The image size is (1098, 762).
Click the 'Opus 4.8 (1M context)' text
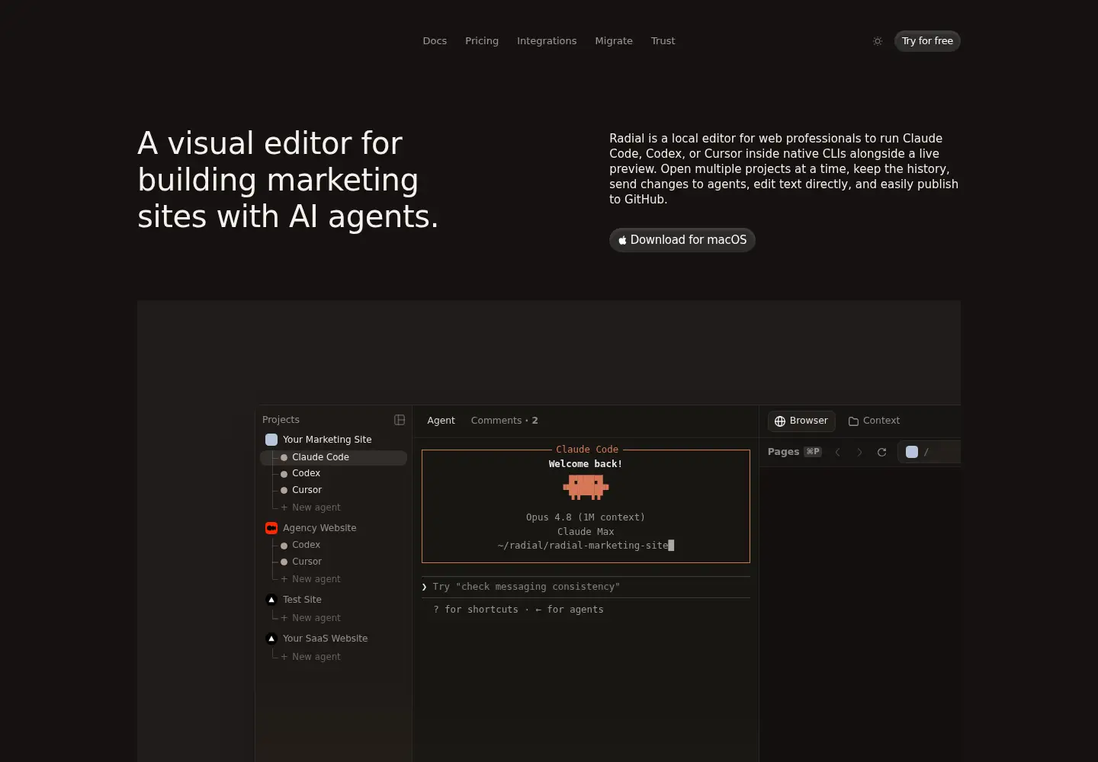pos(586,517)
